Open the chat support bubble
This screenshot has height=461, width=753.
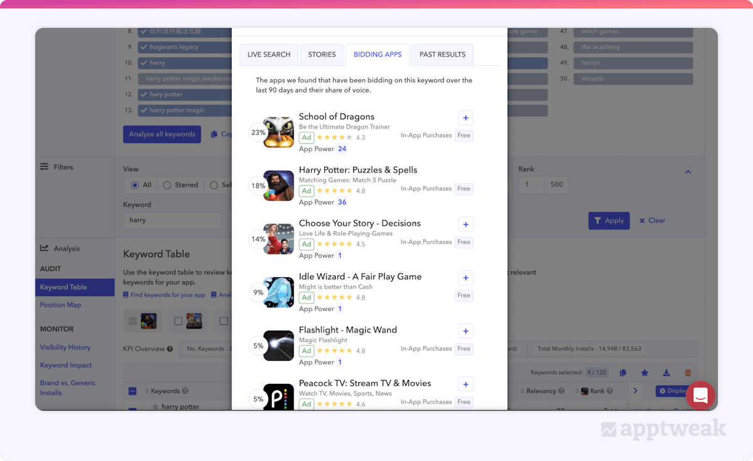tap(700, 396)
